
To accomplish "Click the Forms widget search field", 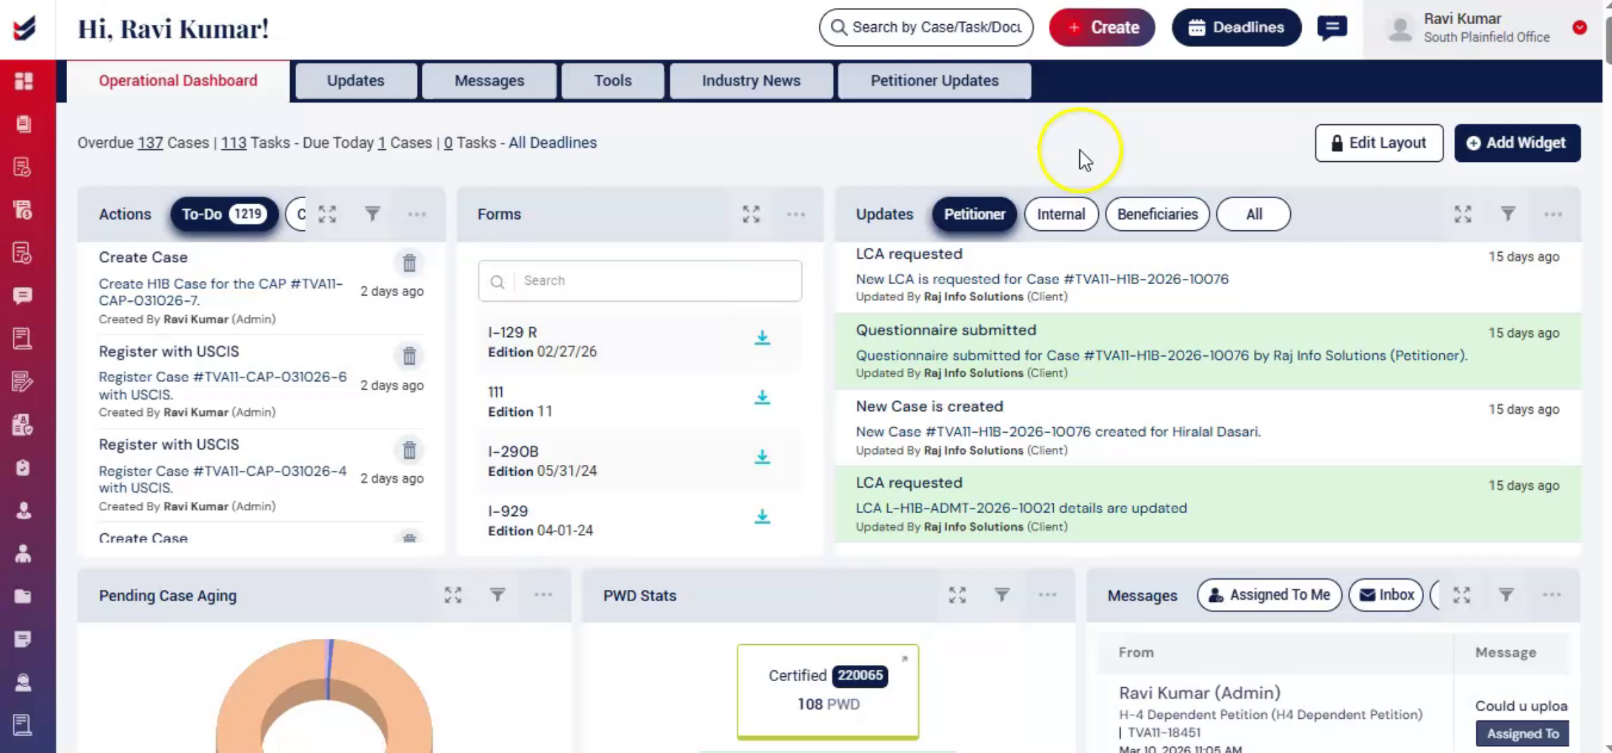I will click(x=640, y=281).
